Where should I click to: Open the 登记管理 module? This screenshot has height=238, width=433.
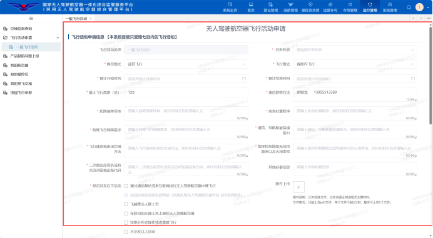pos(270,7)
